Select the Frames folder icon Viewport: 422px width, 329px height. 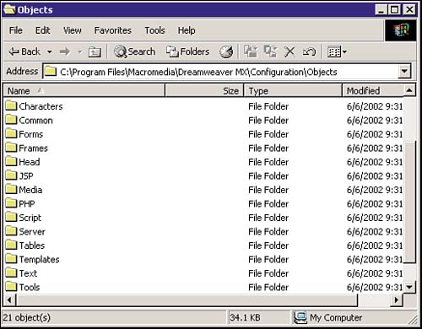(x=11, y=148)
